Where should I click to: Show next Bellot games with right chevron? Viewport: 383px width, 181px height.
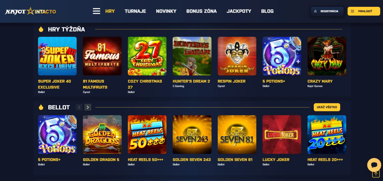point(88,107)
